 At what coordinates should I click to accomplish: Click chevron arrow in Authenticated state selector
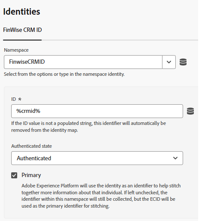(175, 158)
